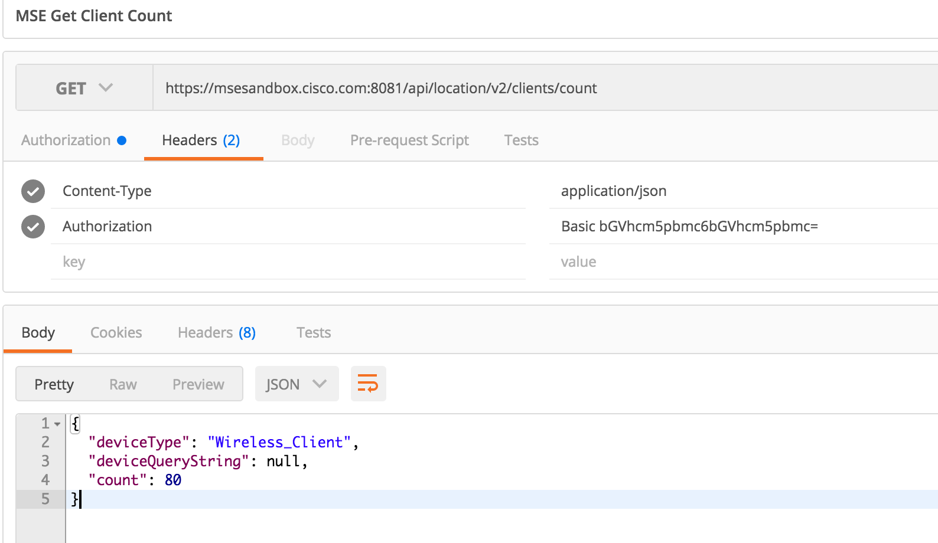Viewport: 938px width, 543px height.
Task: Click the "Wireless_Client" value in response
Action: click(x=279, y=442)
